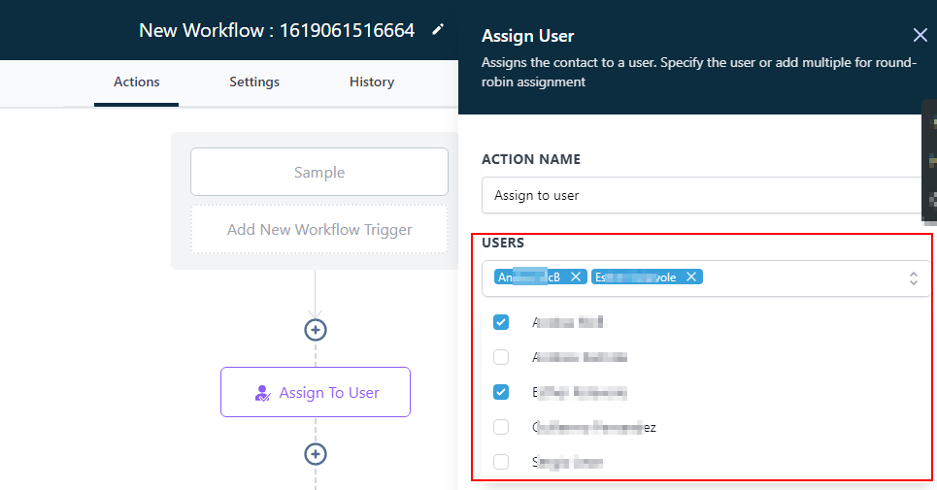
Task: View the History tab
Action: click(372, 82)
